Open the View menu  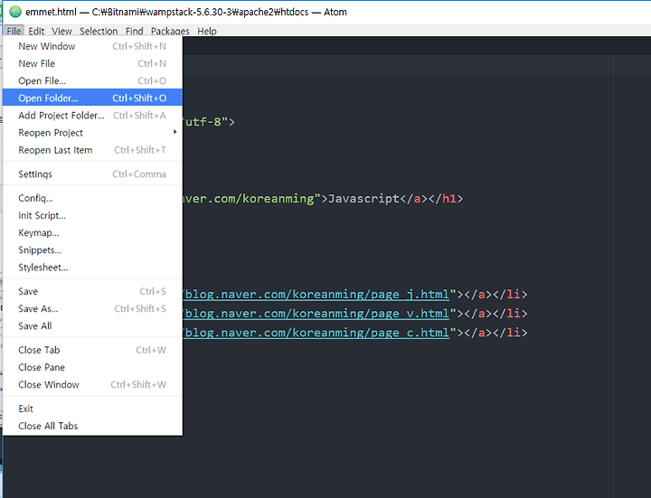coord(61,31)
